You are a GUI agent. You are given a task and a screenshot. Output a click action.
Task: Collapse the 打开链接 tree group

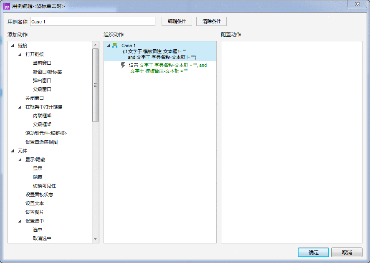(x=20, y=54)
